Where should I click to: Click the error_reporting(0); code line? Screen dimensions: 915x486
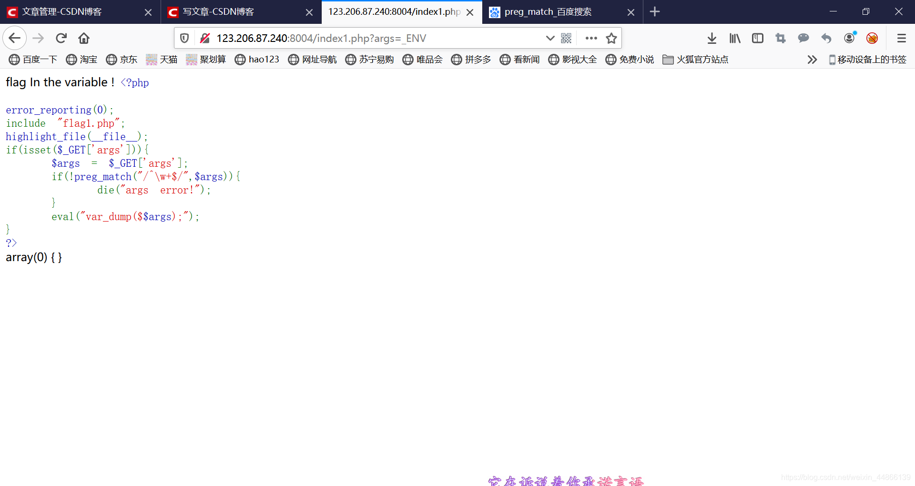click(60, 110)
